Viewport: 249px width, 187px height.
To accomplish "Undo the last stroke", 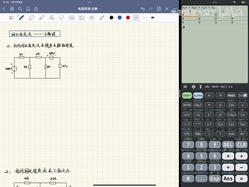I will click(143, 9).
